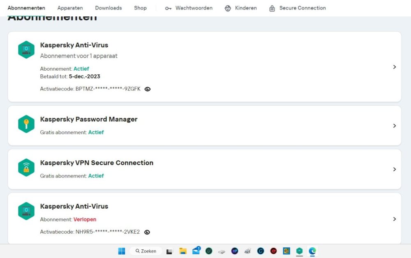Reveal the BPTMZ activation code with eye icon
The height and width of the screenshot is (258, 411).
coord(148,89)
